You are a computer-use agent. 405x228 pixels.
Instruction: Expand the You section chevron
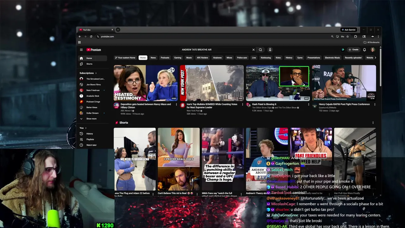[x=86, y=128]
